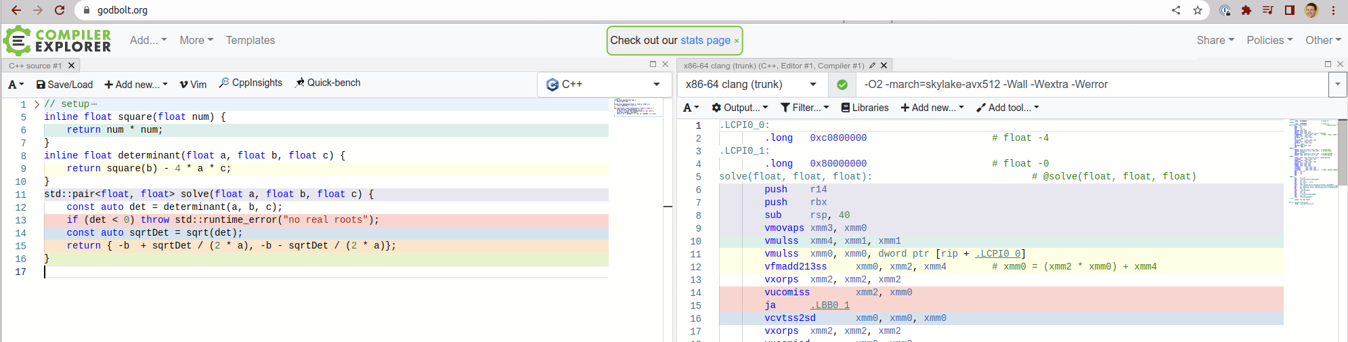Select the C++ source #1 tab
This screenshot has height=342, width=1348.
pos(35,66)
